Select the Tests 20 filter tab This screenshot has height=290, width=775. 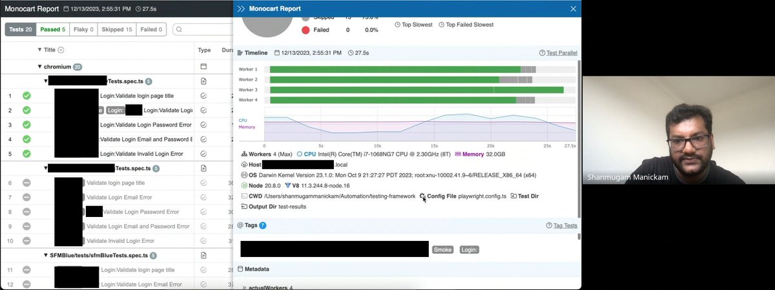21,29
